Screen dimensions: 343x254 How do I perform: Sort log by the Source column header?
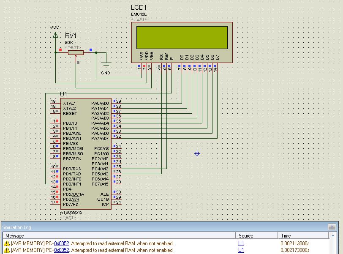(x=256, y=236)
